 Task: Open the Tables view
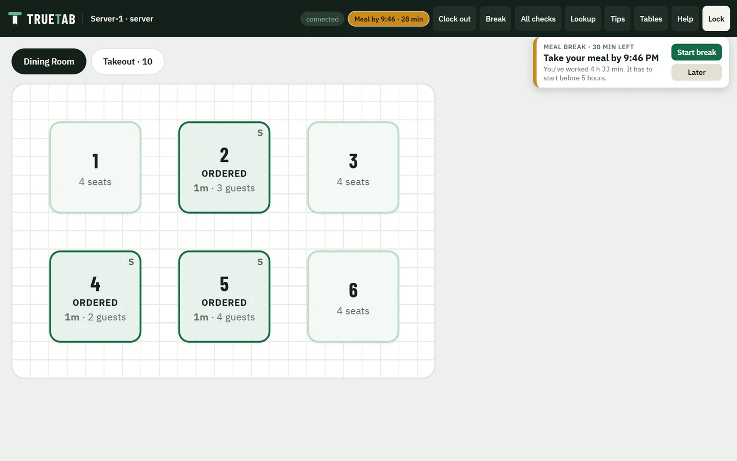pyautogui.click(x=651, y=19)
